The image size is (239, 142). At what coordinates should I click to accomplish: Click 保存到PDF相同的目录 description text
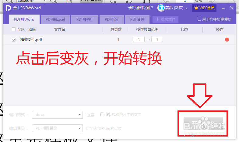(104, 129)
